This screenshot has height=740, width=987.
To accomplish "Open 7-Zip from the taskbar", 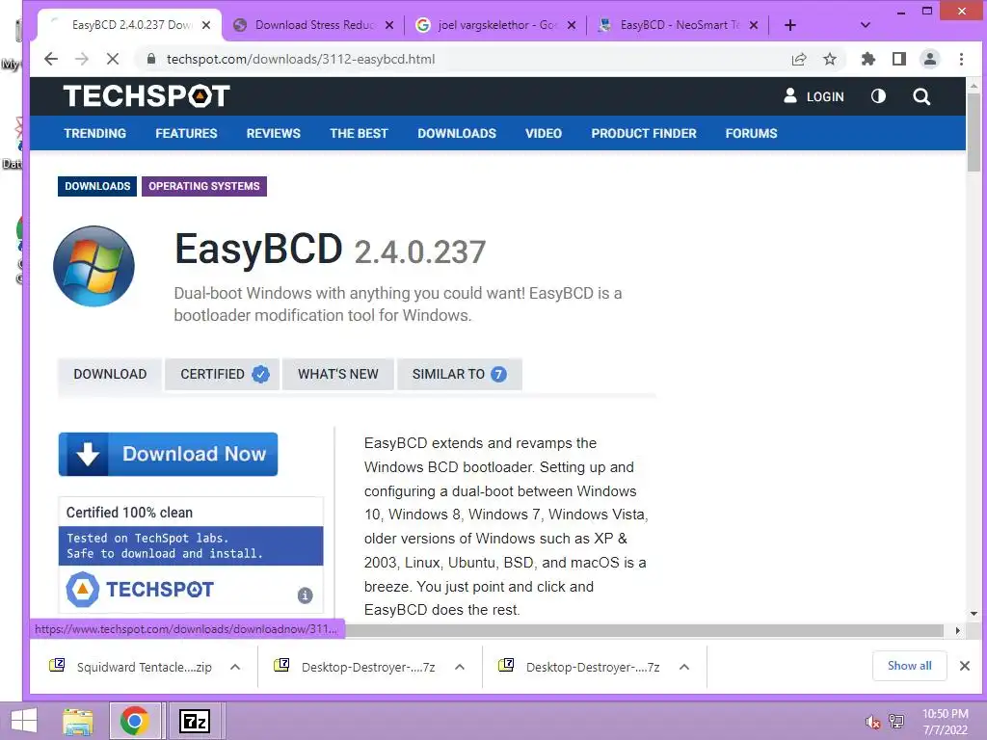I will 195,721.
